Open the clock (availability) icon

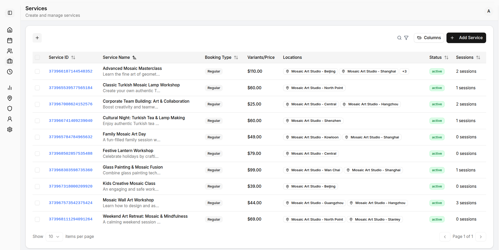tap(10, 71)
